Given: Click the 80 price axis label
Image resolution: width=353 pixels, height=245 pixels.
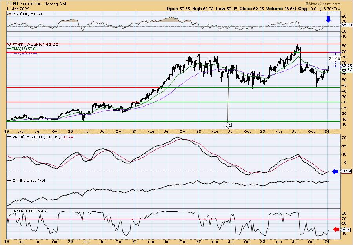Looking at the screenshot, I should coord(344,46).
